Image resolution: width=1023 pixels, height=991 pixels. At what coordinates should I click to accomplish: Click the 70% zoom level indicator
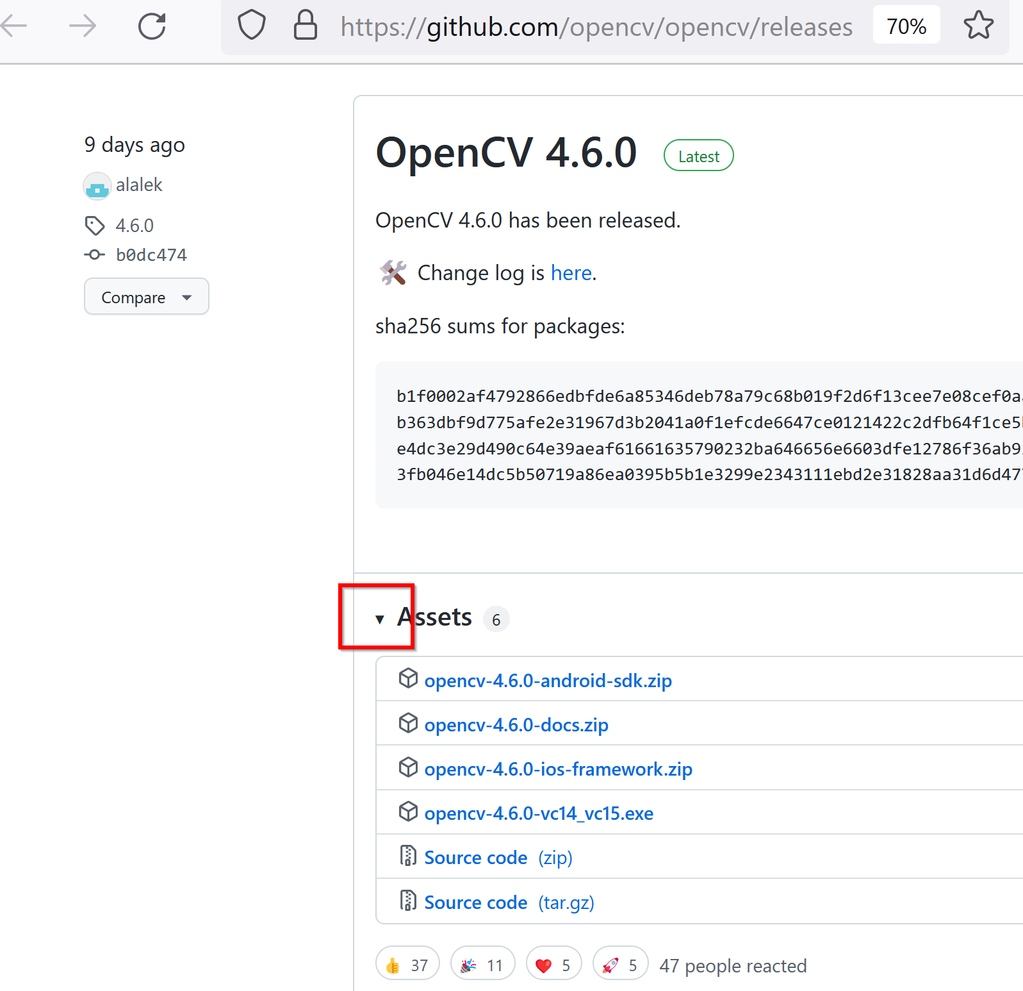[x=906, y=26]
